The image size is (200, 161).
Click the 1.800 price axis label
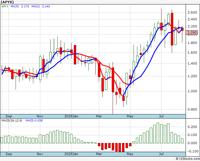click(x=192, y=43)
